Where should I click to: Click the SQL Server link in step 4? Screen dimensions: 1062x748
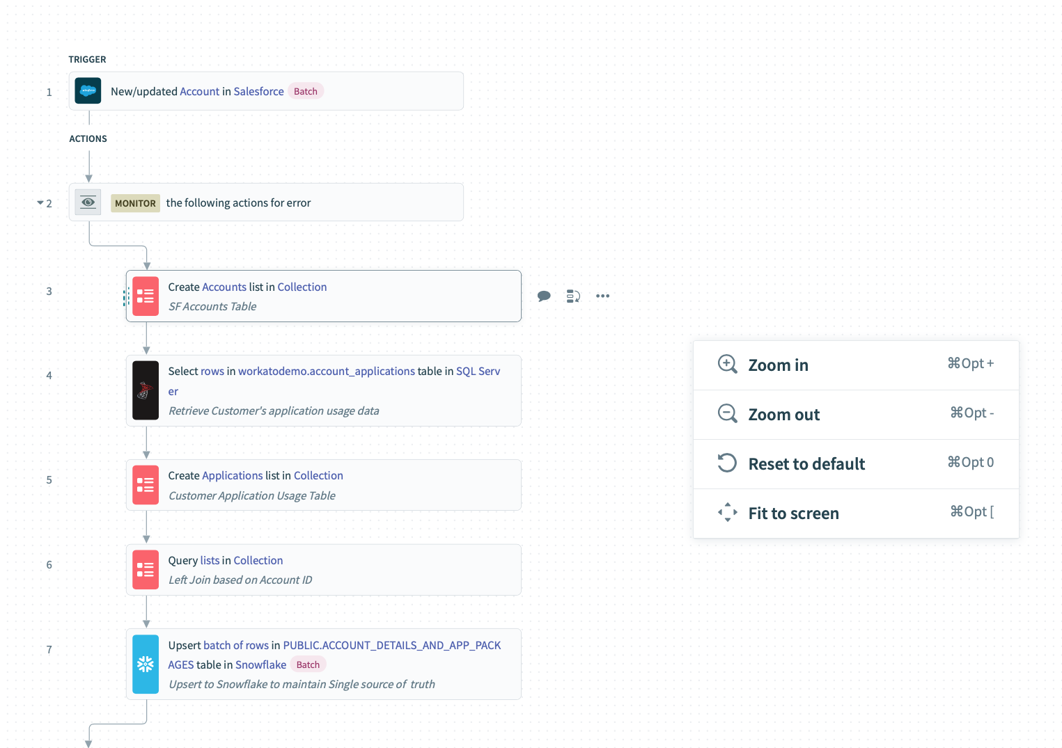tap(478, 371)
